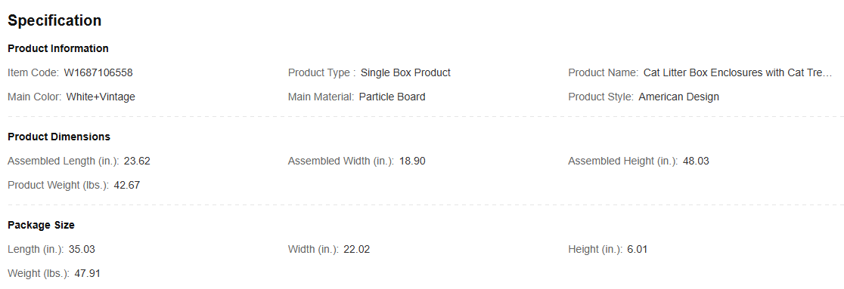Click the Item Code label
The height and width of the screenshot is (289, 844).
click(x=33, y=72)
